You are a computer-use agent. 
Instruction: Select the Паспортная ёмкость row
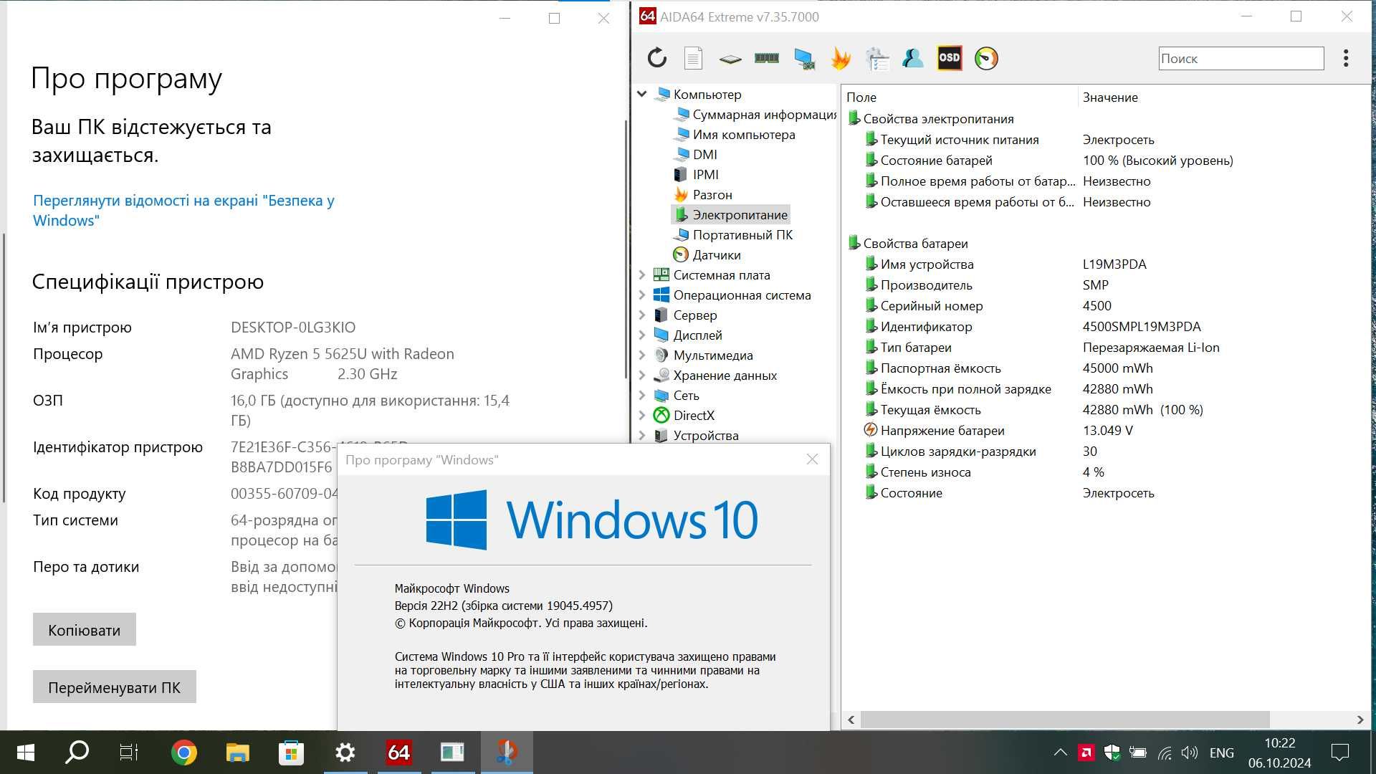[1104, 368]
